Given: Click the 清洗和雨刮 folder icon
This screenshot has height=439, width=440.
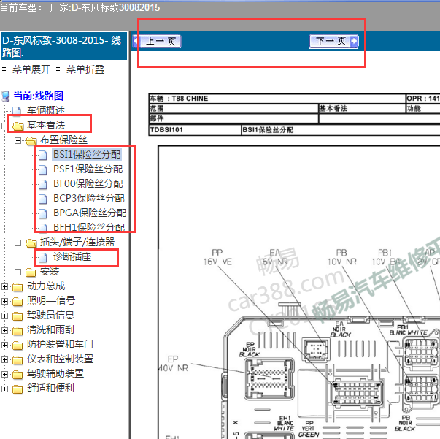Looking at the screenshot, I should coord(18,331).
